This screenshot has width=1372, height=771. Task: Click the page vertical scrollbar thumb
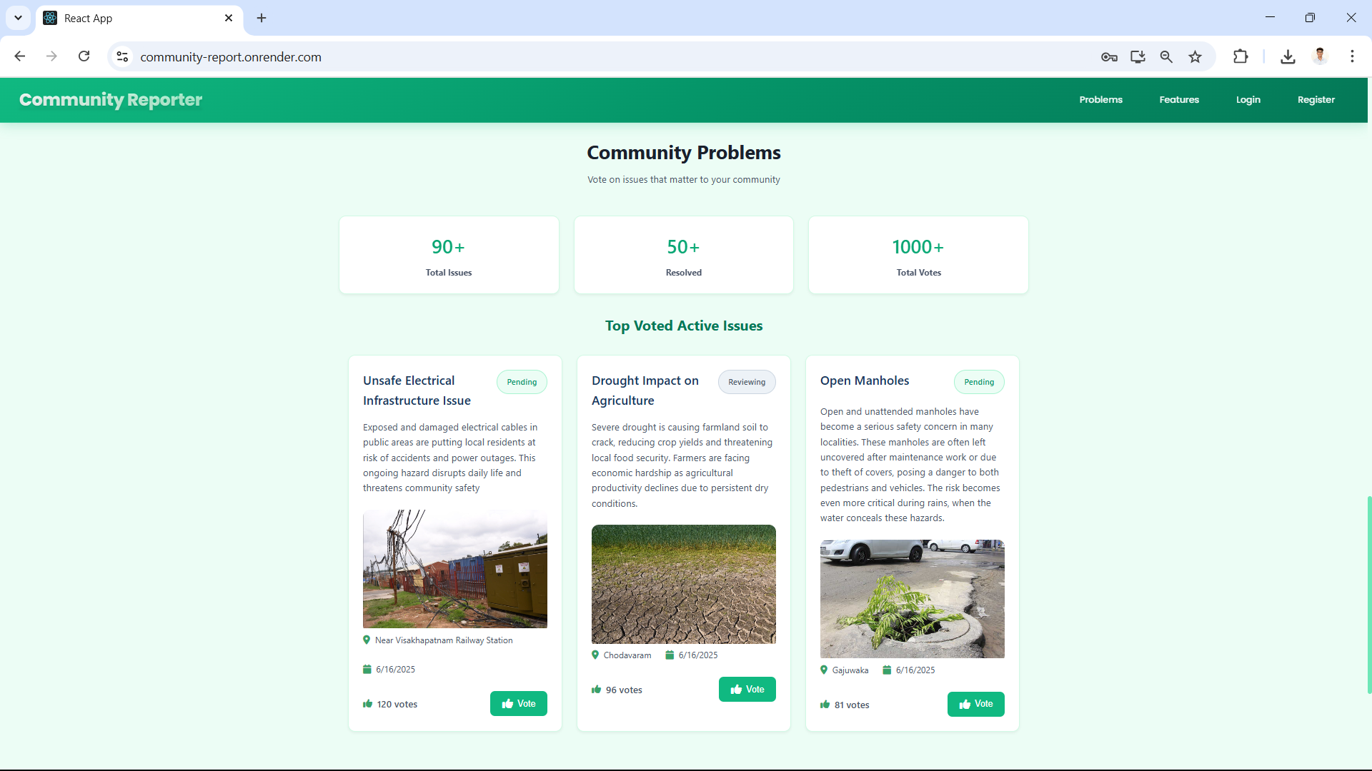1368,594
